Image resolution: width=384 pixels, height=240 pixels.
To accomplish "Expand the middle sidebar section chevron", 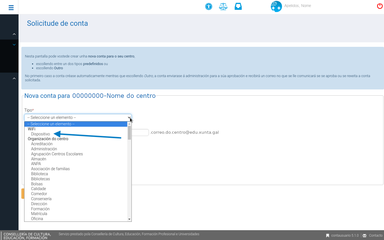I will click(13, 44).
